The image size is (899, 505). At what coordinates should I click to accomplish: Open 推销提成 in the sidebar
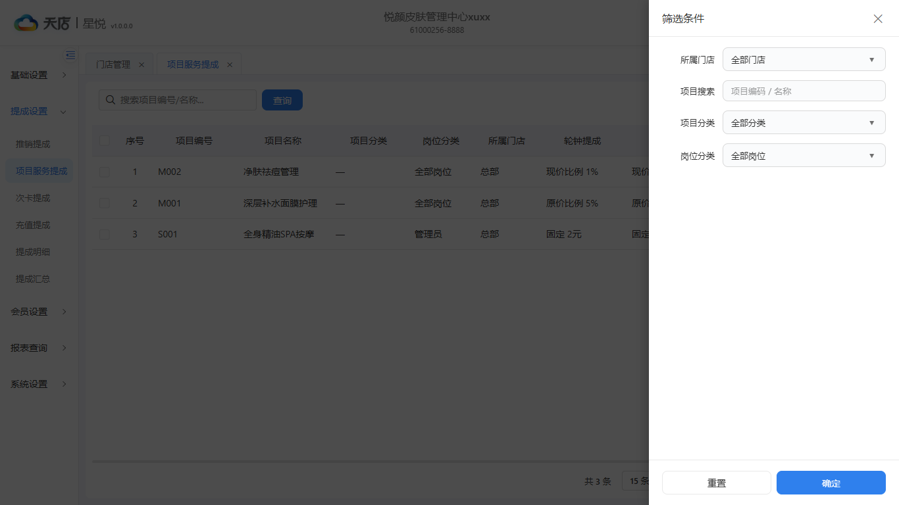coord(33,144)
